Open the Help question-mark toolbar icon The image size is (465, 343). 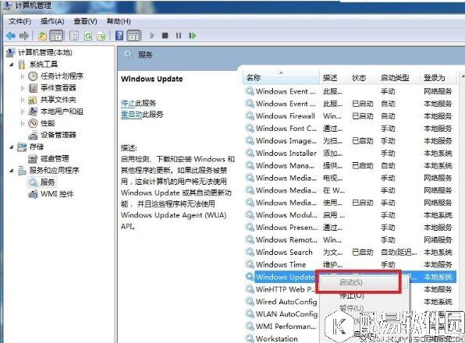[x=119, y=36]
